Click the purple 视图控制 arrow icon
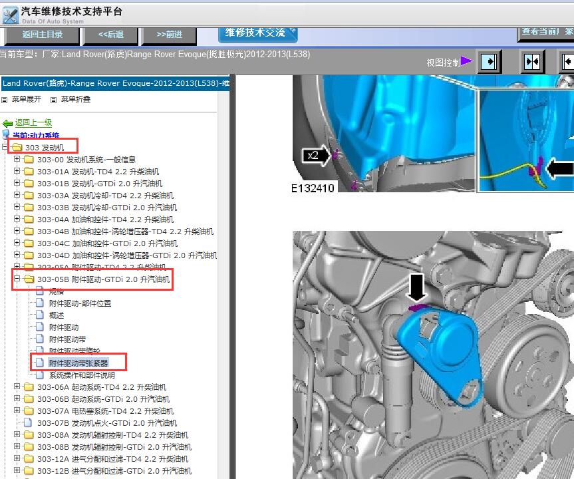 466,61
